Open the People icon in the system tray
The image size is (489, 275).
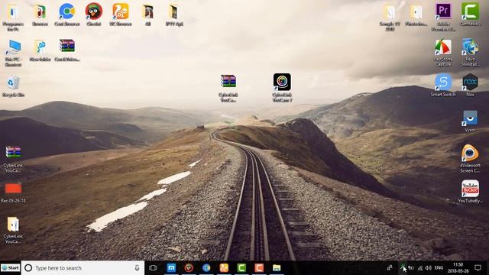click(390, 268)
